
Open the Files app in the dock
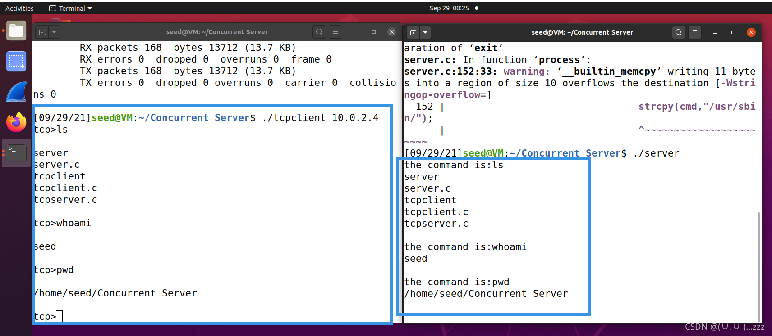(16, 31)
